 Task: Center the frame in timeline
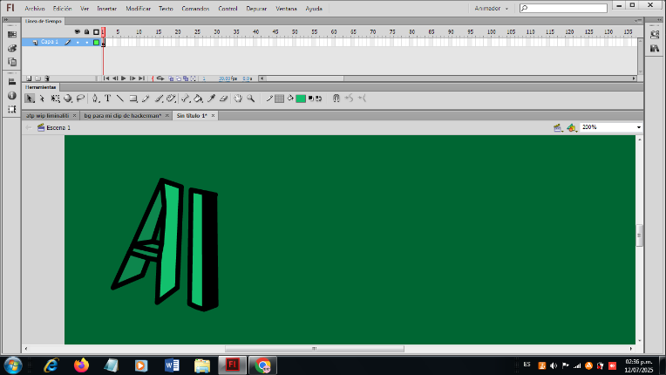pyautogui.click(x=153, y=78)
